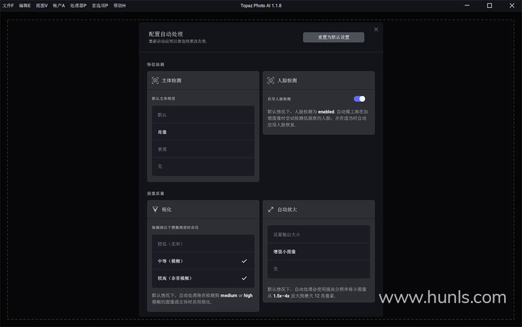Click the 启用人脸检测 label text
The image size is (522, 327).
point(279,99)
